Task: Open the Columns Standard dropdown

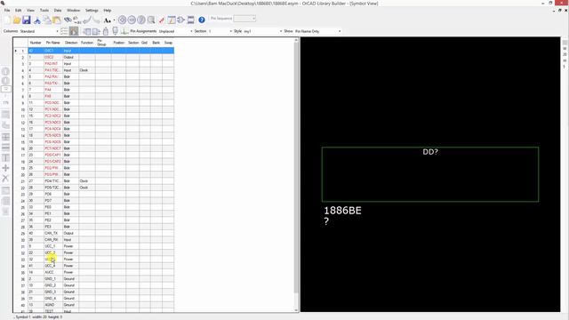Action: 39,31
